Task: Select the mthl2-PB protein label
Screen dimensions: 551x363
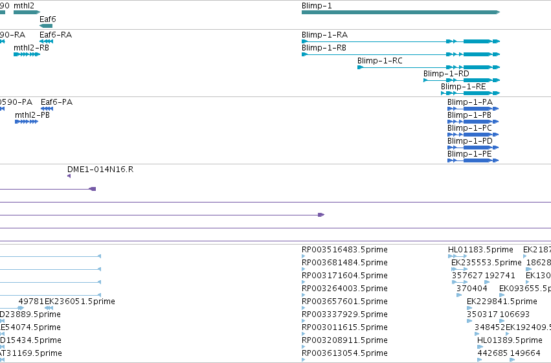Action: click(32, 115)
